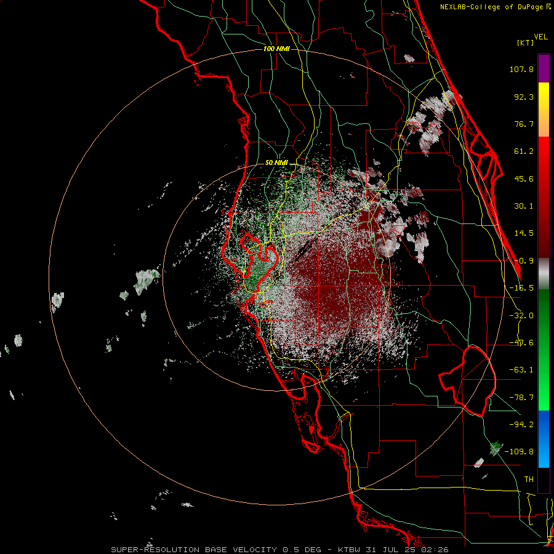Select the -63.1 velocity scale value

point(521,370)
